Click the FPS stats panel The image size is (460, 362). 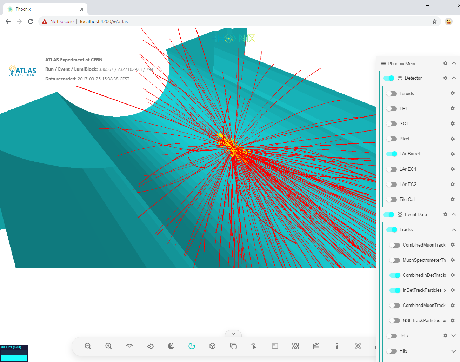point(14,353)
